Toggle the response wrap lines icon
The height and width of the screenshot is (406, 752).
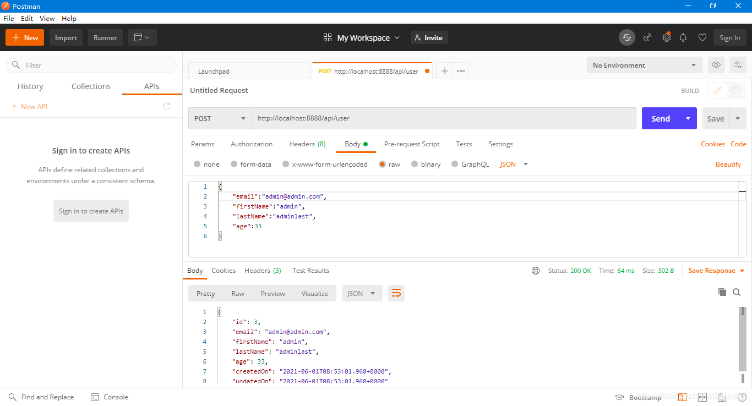tap(396, 293)
